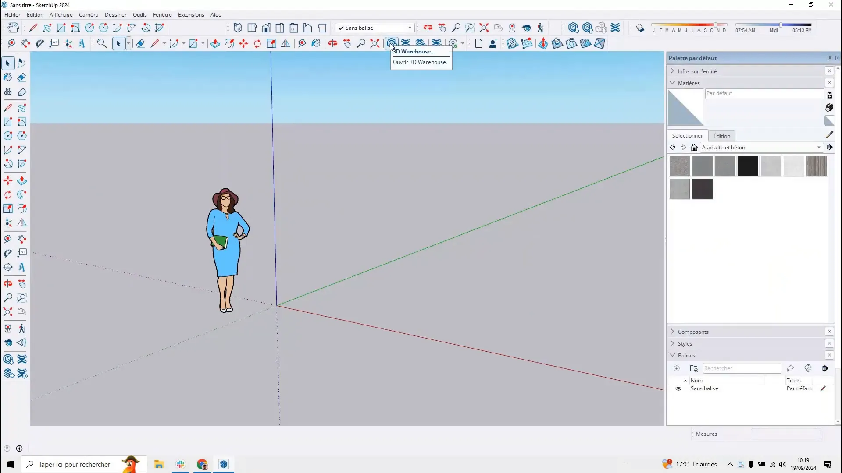Image resolution: width=842 pixels, height=473 pixels.
Task: Click the Color by Tag icon
Action: pos(808,368)
